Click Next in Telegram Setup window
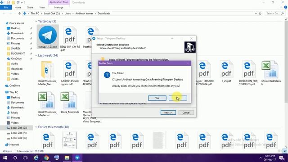The image size is (288, 162). click(168, 112)
